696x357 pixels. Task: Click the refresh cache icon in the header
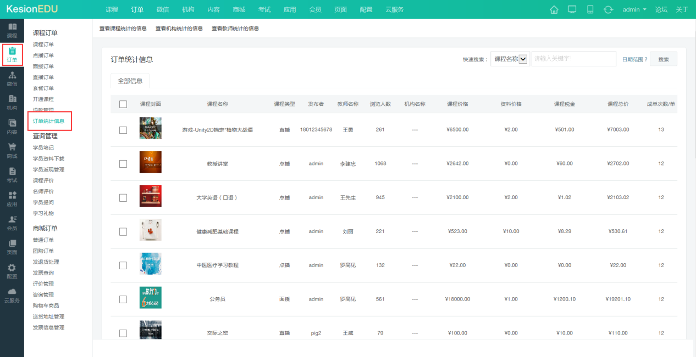tap(608, 9)
